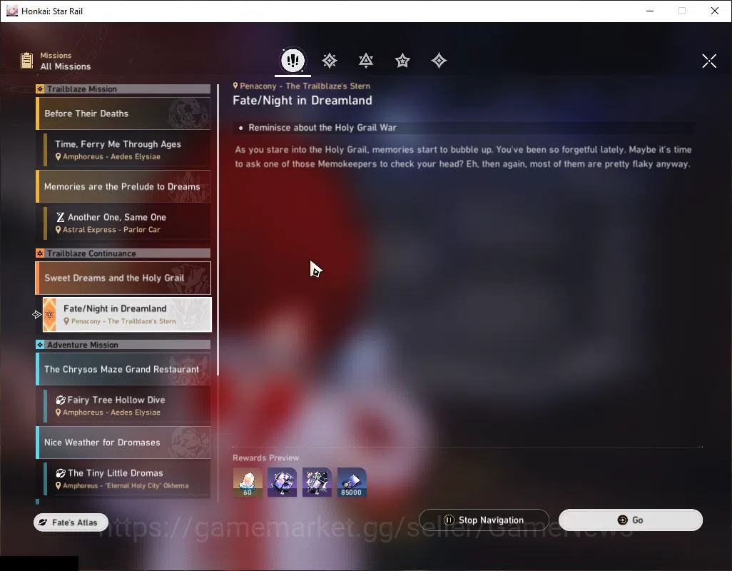The width and height of the screenshot is (732, 571).
Task: Click Stop Navigation button
Action: [484, 520]
